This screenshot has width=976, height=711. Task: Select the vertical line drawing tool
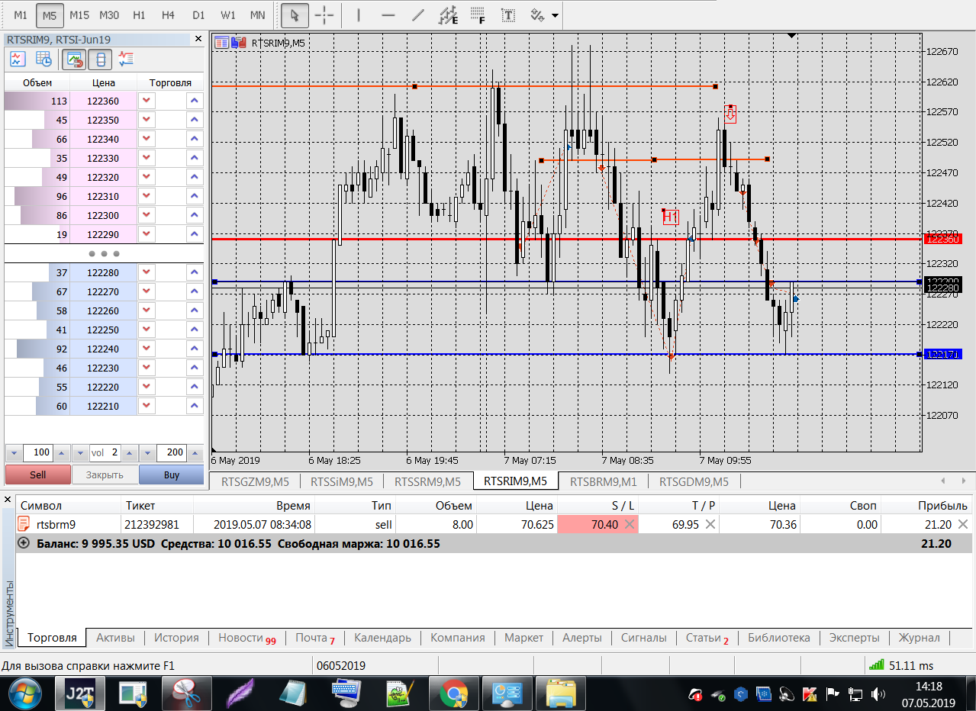click(359, 15)
